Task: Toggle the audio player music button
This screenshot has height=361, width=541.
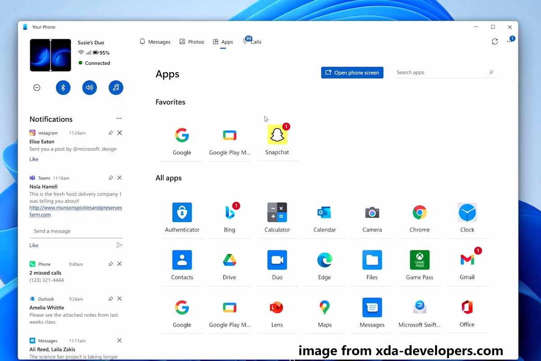Action: (x=116, y=88)
